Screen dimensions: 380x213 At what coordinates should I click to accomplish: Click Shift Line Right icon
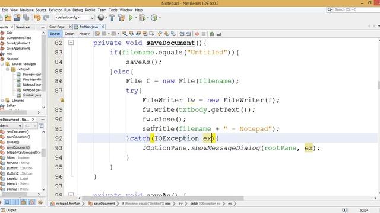point(189,34)
